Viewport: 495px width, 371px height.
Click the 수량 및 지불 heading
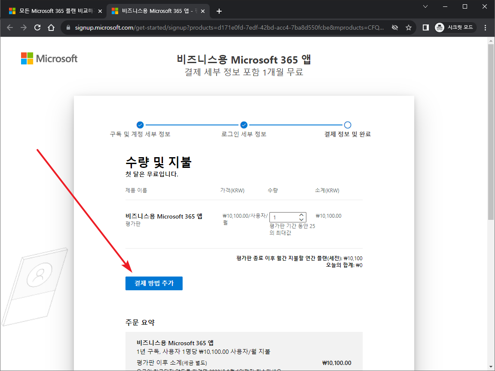[x=159, y=162]
